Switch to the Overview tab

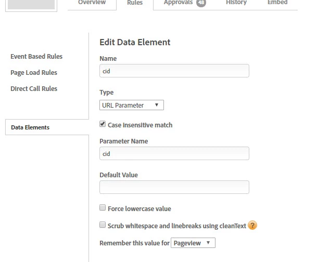[92, 3]
